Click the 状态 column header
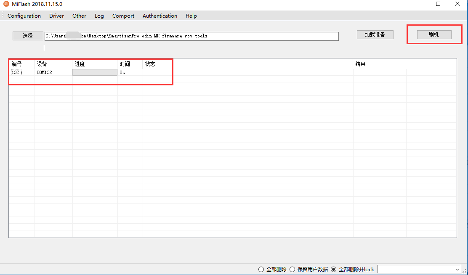 point(150,64)
